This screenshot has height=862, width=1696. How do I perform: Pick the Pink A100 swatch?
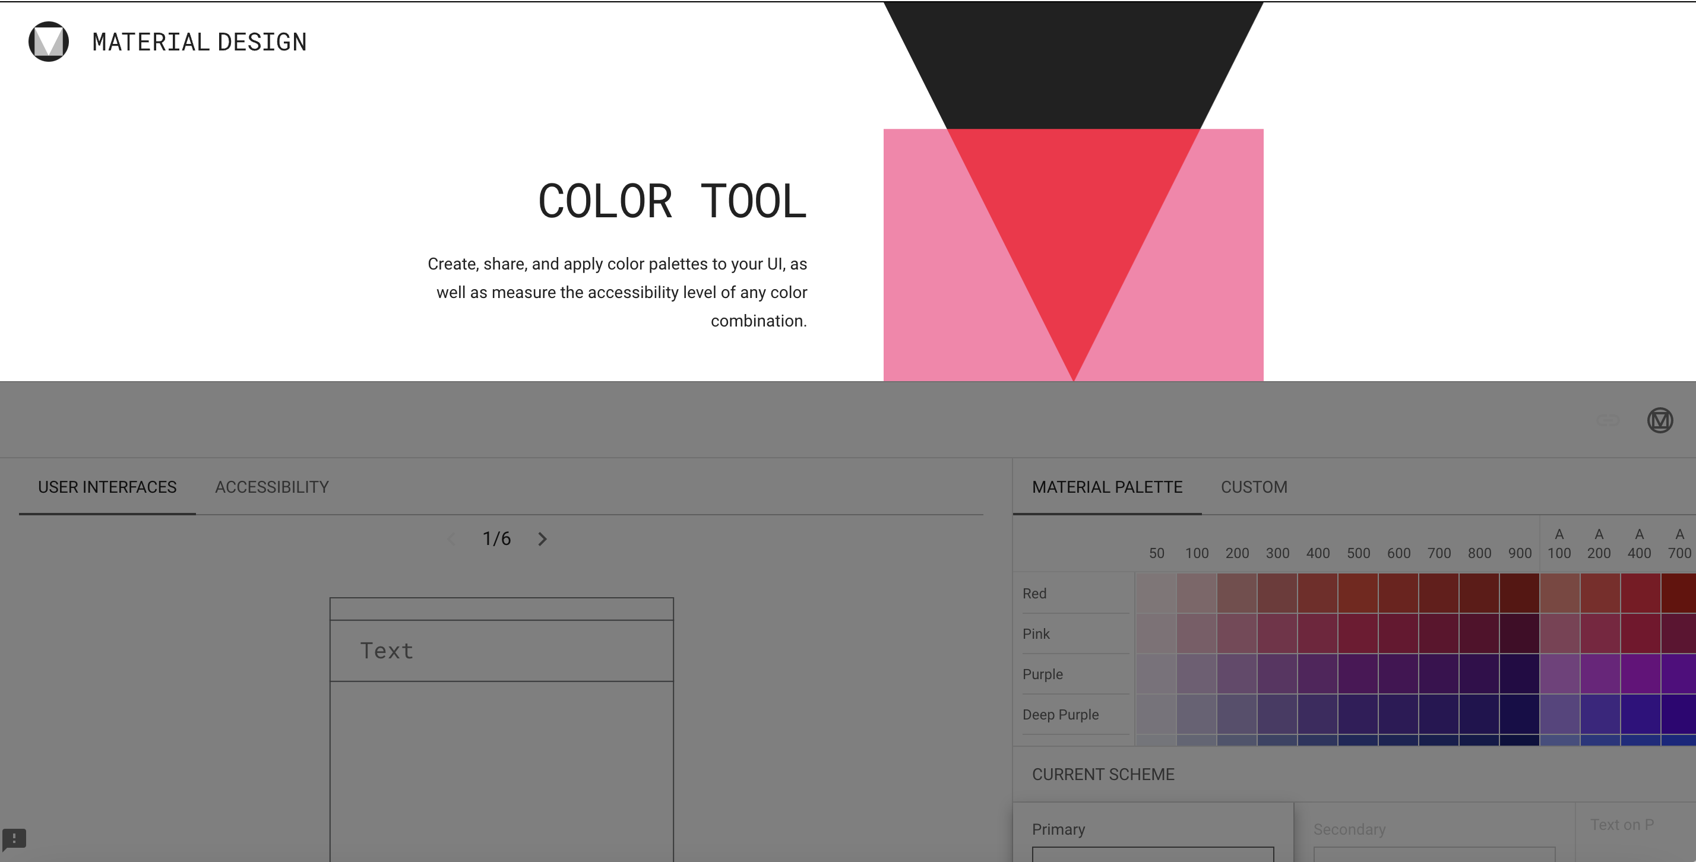click(1559, 633)
